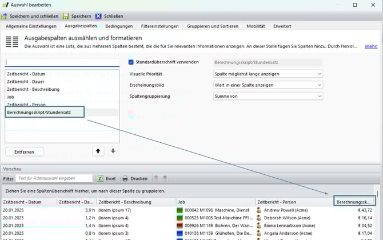Click Andrew Powell's person icon
Screen dimensions: 383x240
[258, 210]
